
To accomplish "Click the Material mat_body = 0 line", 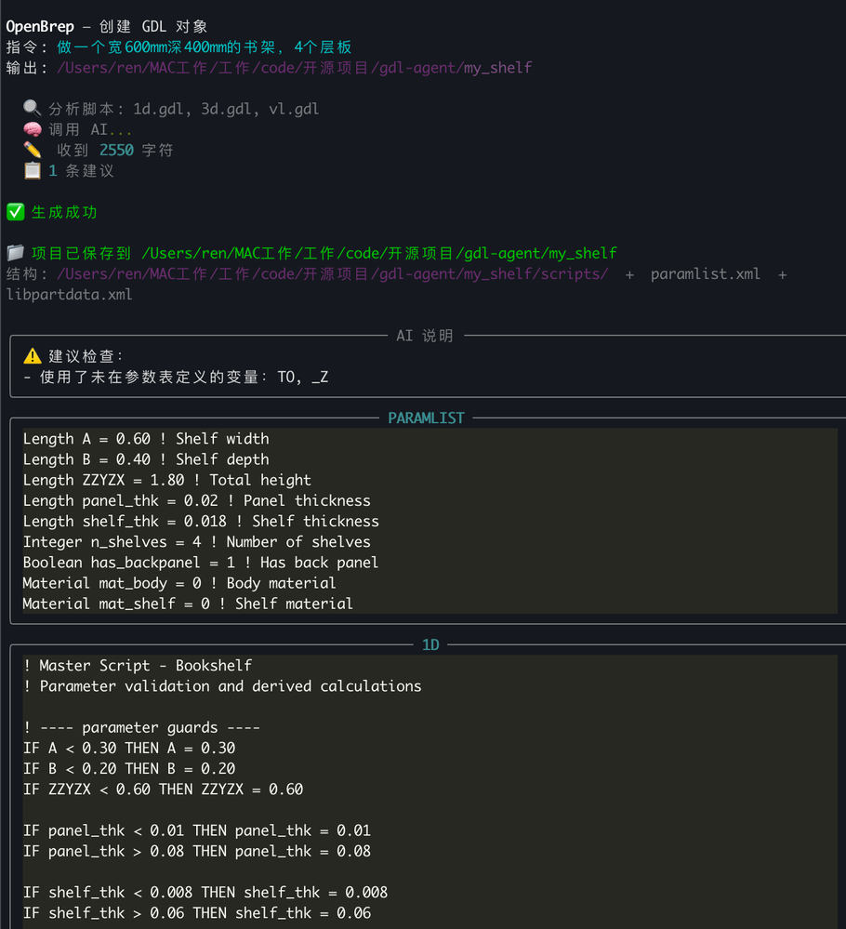I will click(x=179, y=583).
